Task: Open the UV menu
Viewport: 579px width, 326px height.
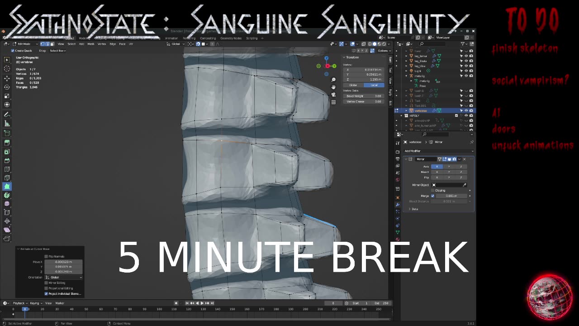Action: tap(131, 44)
